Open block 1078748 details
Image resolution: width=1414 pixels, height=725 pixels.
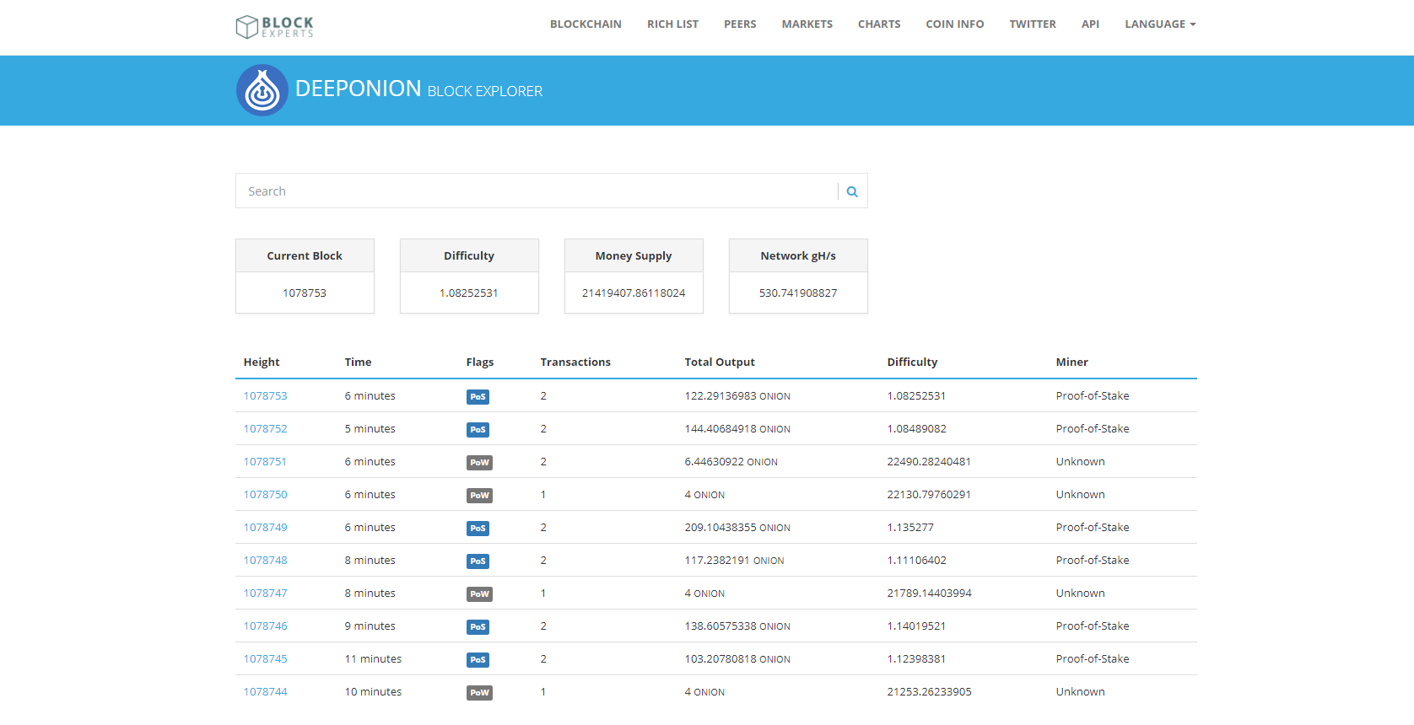(265, 560)
